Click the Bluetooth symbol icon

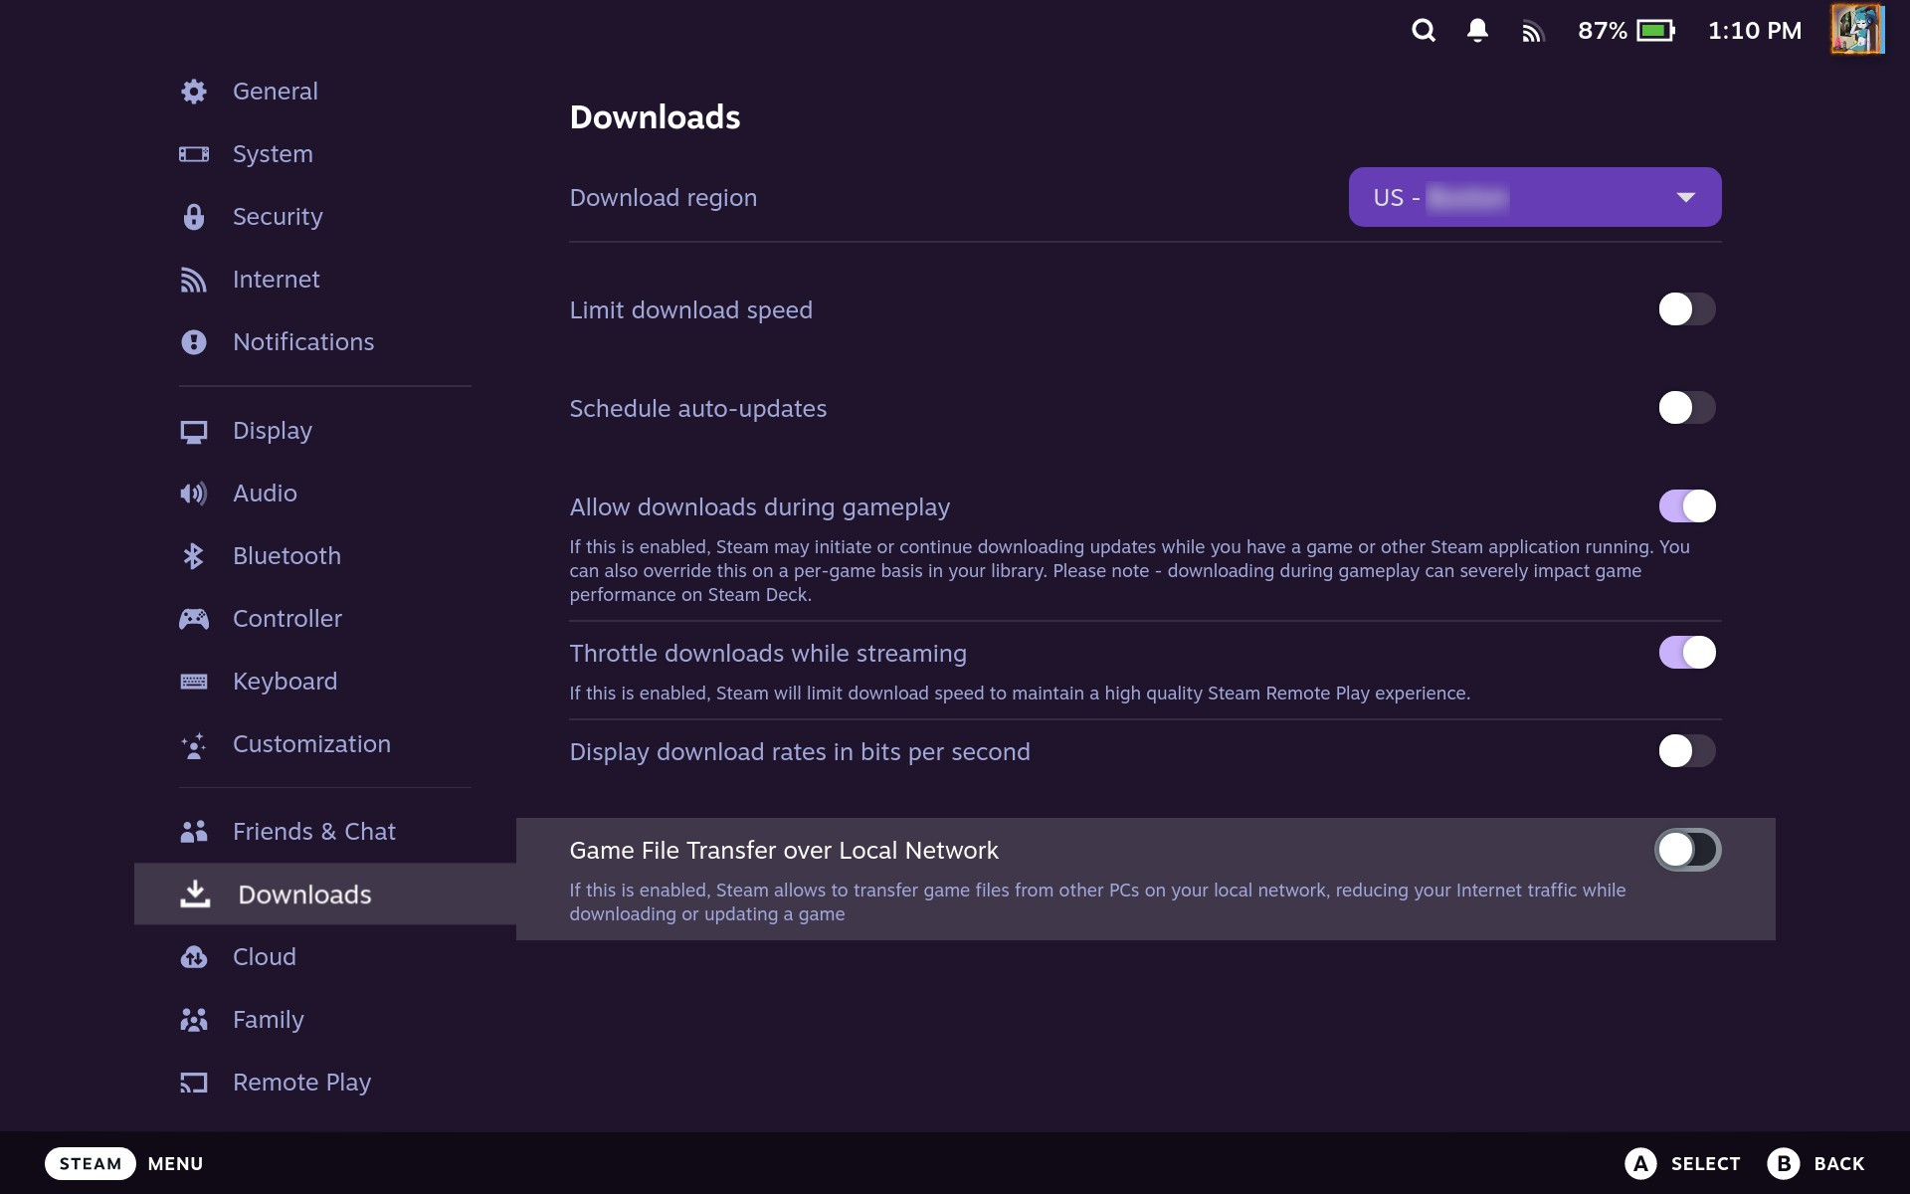click(194, 556)
